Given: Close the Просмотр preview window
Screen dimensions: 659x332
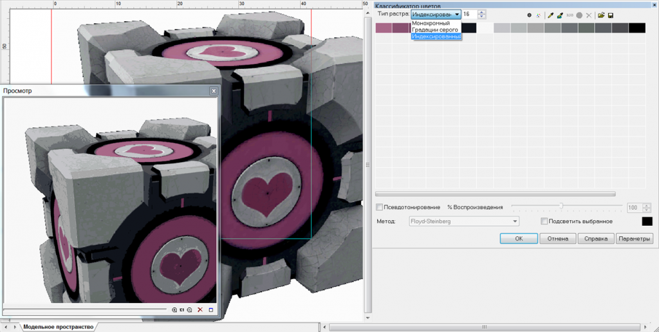Looking at the screenshot, I should (x=214, y=91).
